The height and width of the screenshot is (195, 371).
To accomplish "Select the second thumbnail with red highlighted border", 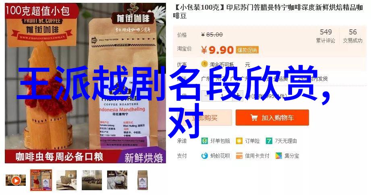I will pos(41,180).
